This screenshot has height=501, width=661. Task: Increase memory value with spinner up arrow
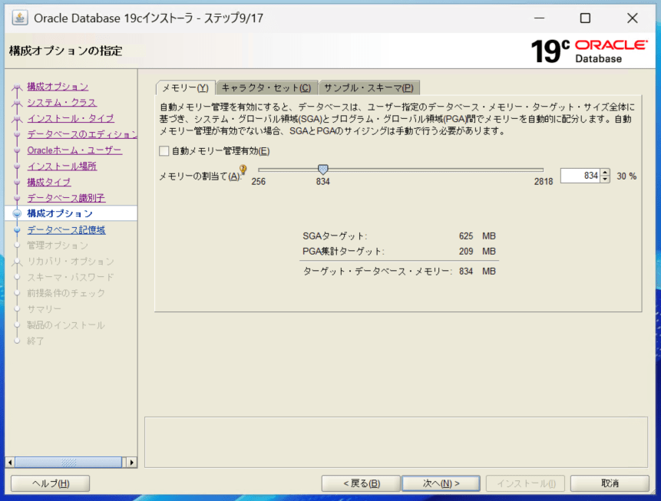[x=605, y=173]
